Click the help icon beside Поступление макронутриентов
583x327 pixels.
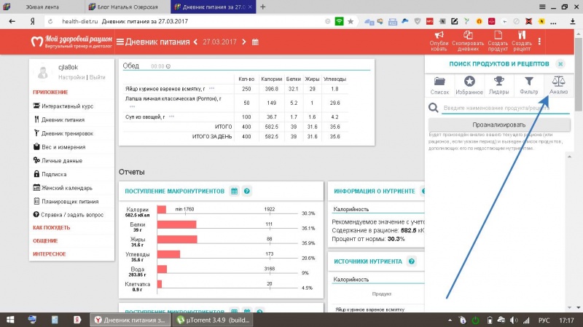point(247,191)
